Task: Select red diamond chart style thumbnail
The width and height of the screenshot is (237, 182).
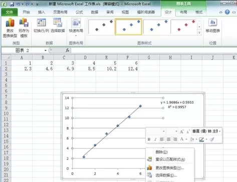Action: coord(184,26)
